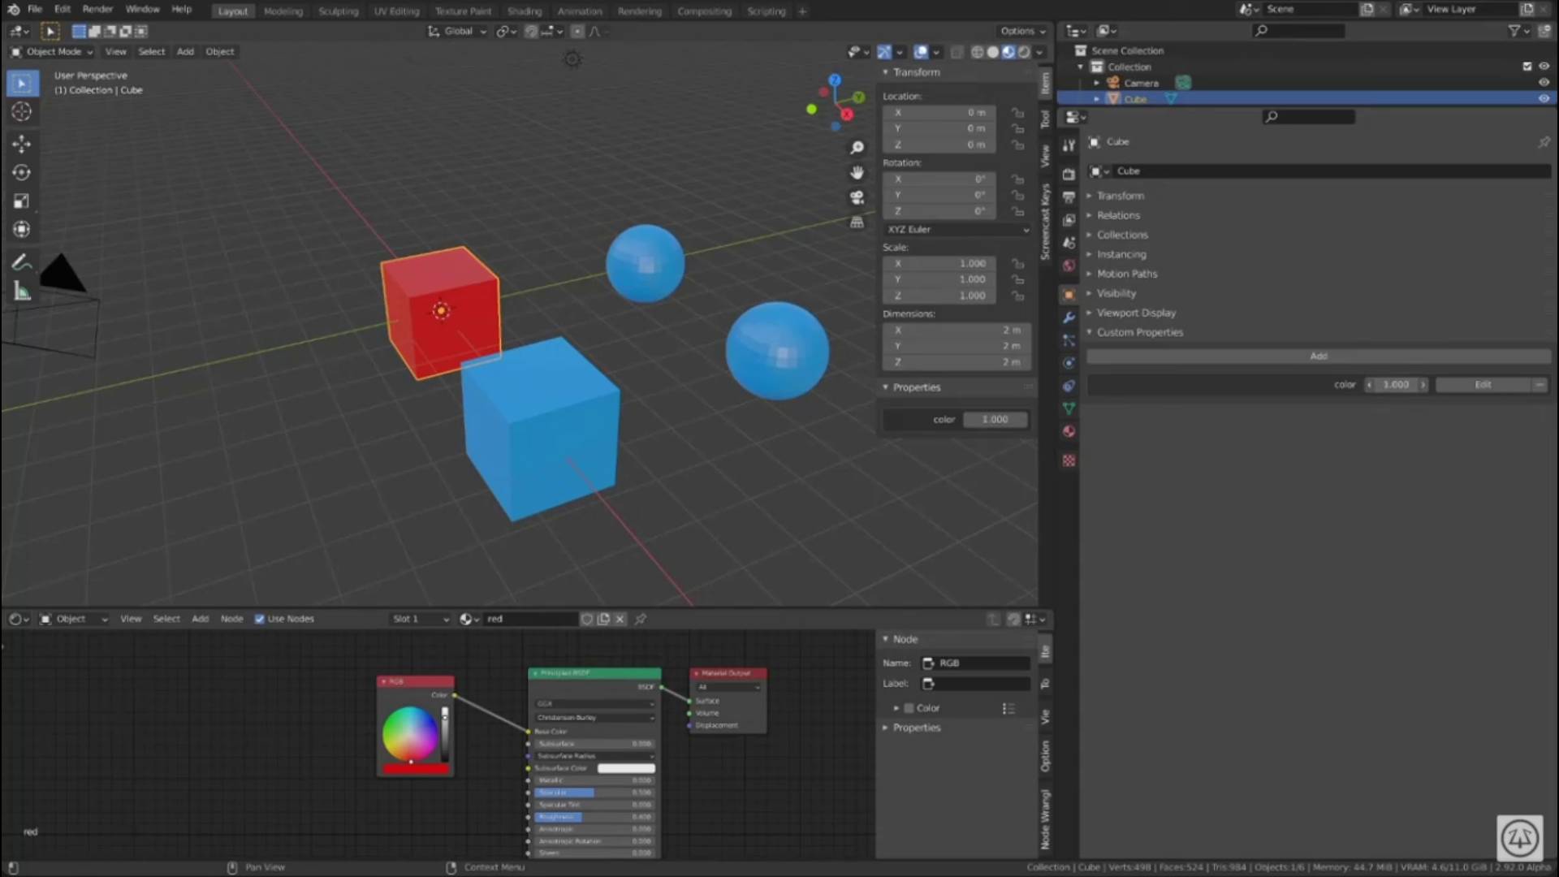Screen dimensions: 1559x877
Task: Activate the Scale tool
Action: pyautogui.click(x=22, y=201)
